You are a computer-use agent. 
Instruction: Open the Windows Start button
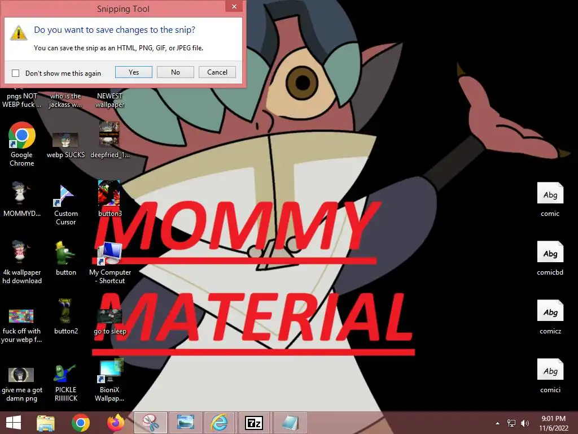click(14, 423)
